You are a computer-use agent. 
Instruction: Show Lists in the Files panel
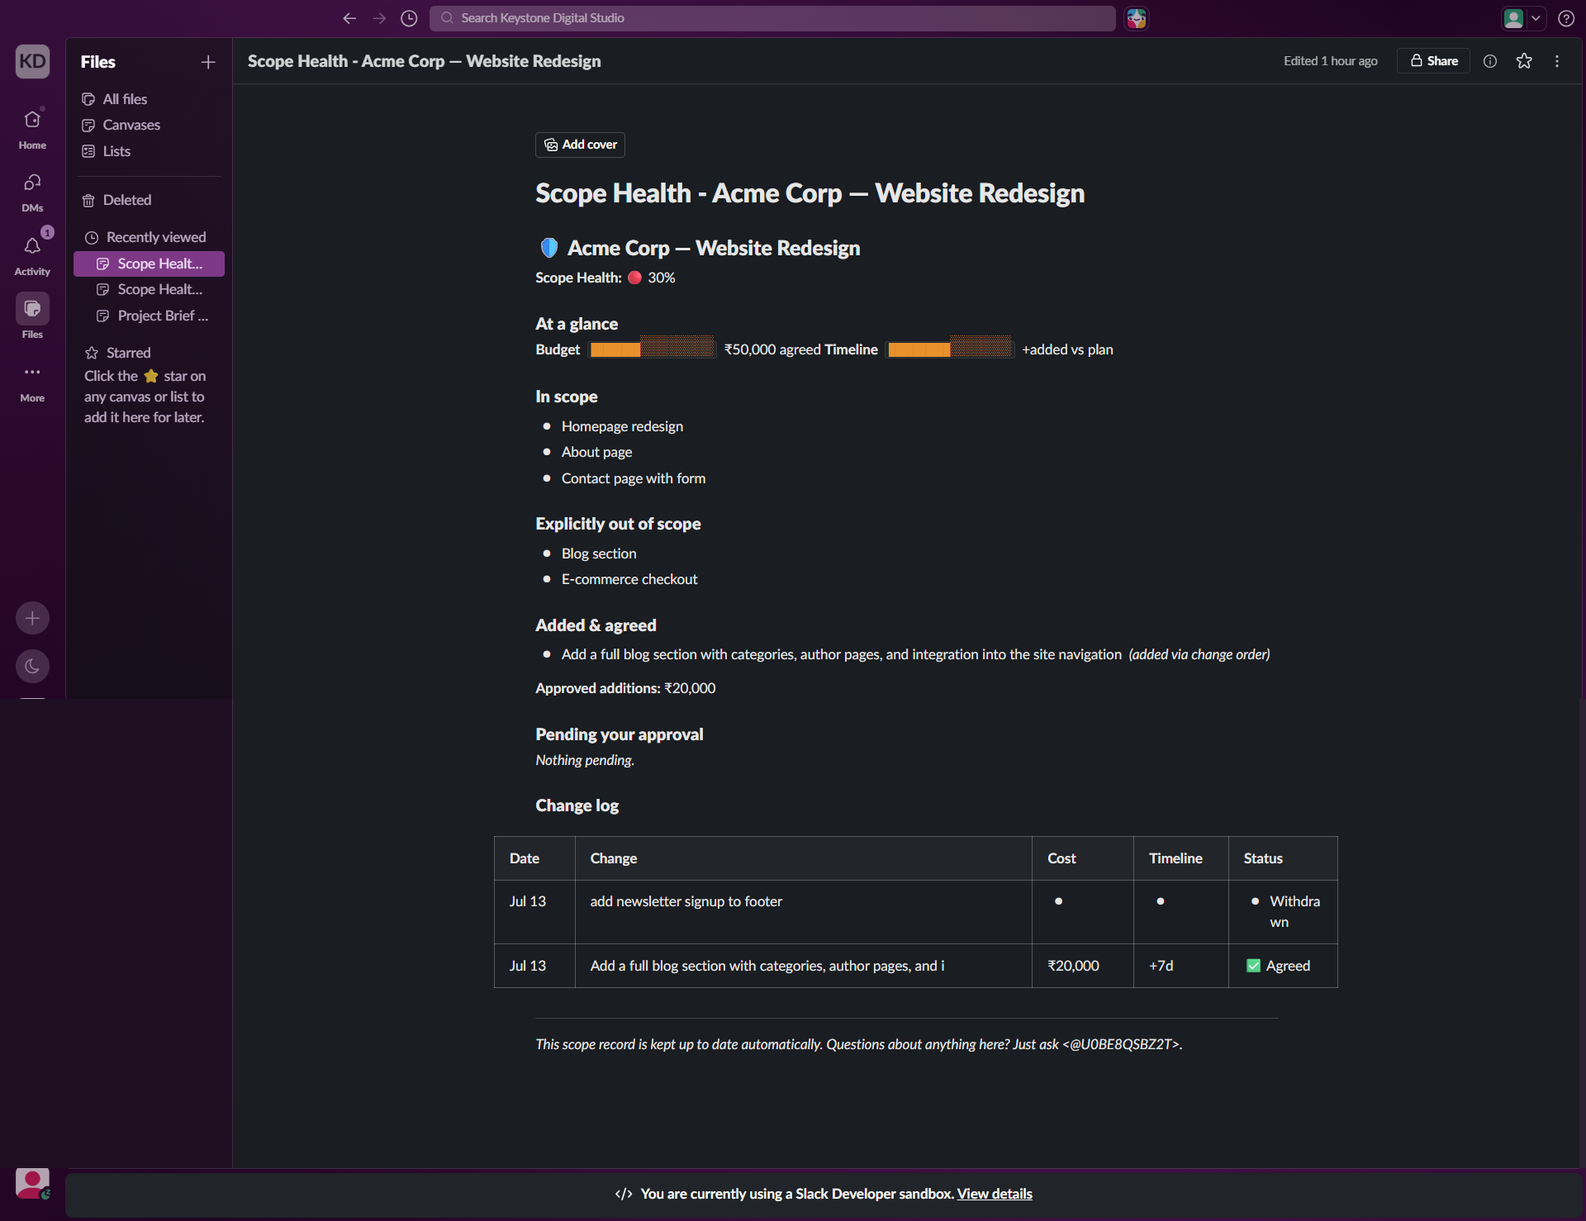(x=149, y=151)
